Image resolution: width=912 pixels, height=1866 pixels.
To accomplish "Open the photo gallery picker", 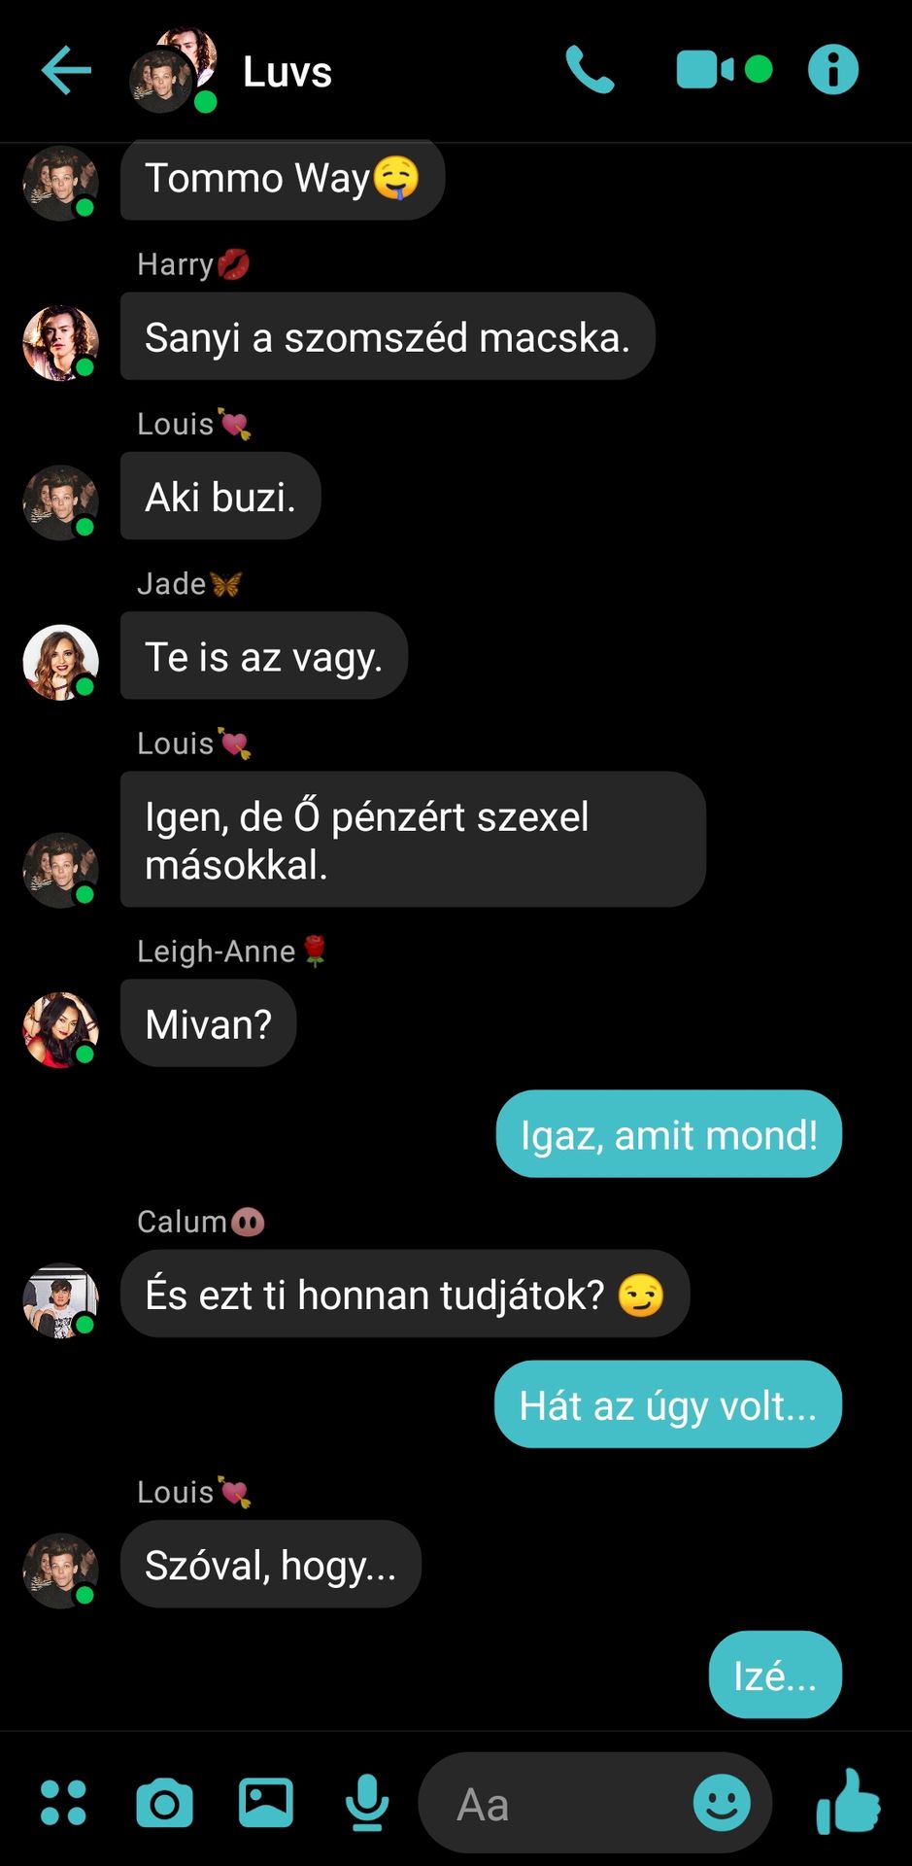I will click(x=266, y=1803).
